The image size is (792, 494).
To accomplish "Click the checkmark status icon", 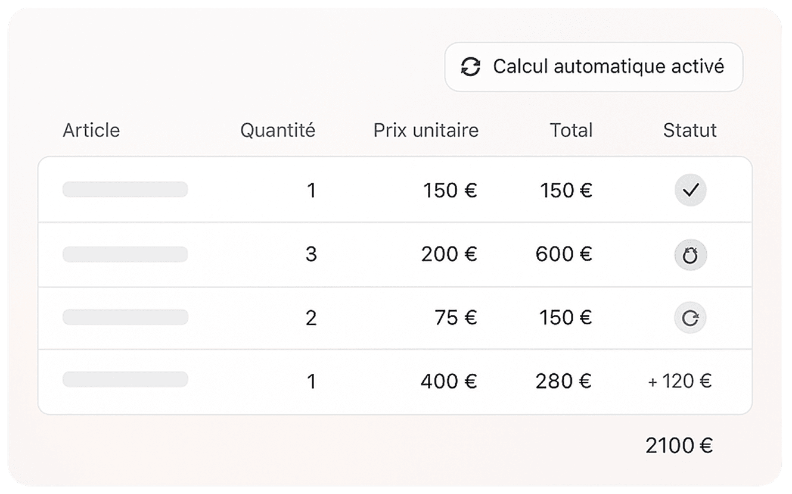I will pos(690,190).
